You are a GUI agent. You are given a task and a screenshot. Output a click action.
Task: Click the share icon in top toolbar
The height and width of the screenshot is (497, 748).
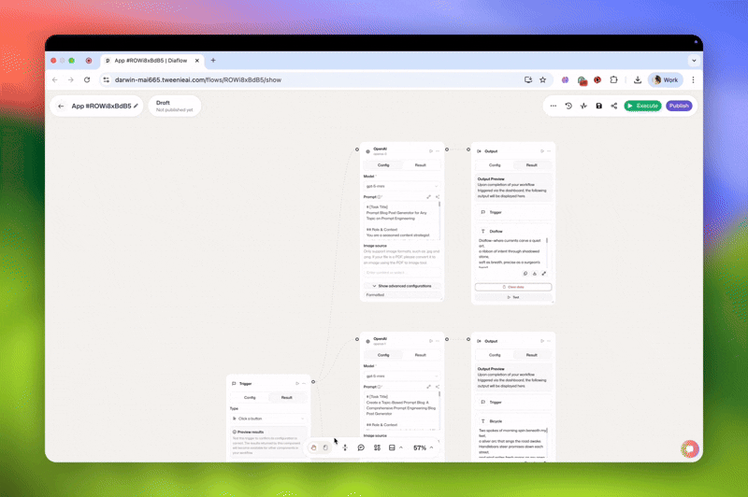614,106
